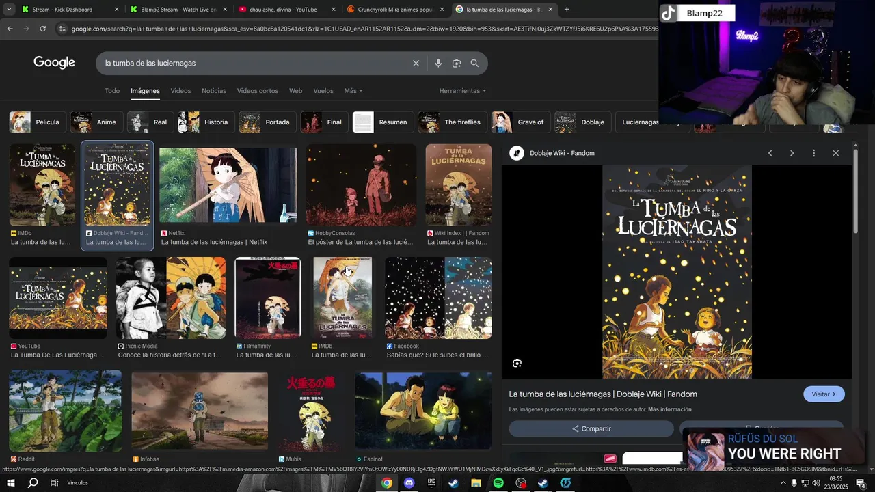Go to previous image in preview panel
The width and height of the screenshot is (875, 492).
coord(770,153)
